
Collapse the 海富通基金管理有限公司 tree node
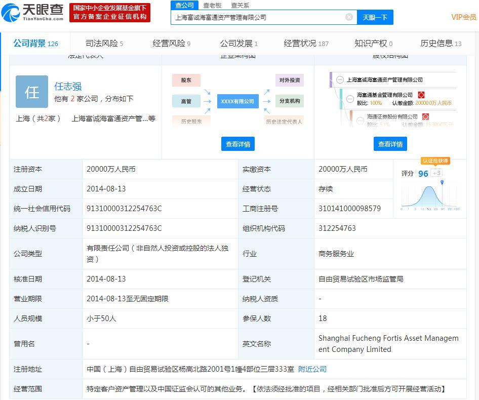350,99
